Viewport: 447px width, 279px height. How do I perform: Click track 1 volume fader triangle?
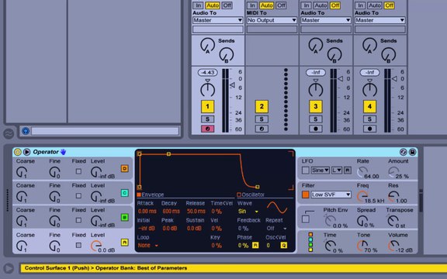click(232, 84)
